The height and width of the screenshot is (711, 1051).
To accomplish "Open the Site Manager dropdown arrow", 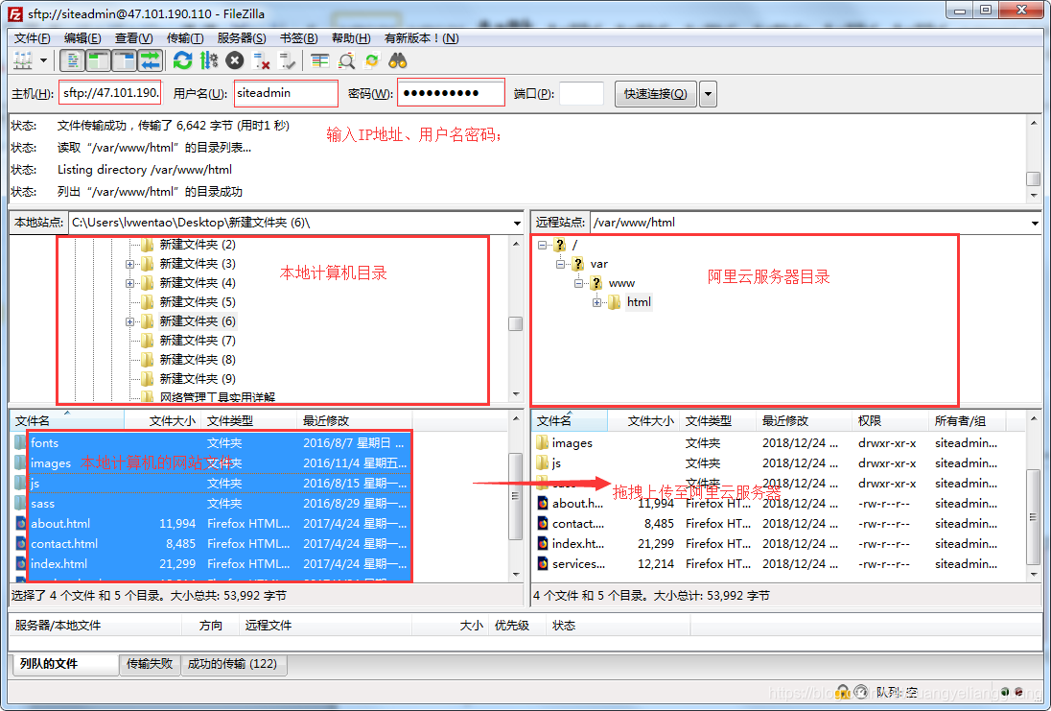I will pyautogui.click(x=43, y=60).
